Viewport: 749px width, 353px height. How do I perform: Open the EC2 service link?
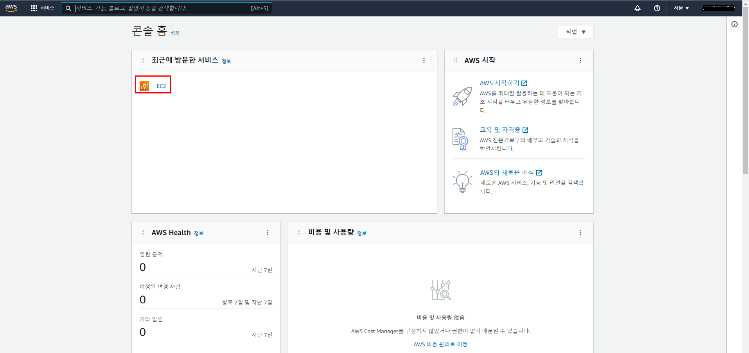click(161, 86)
